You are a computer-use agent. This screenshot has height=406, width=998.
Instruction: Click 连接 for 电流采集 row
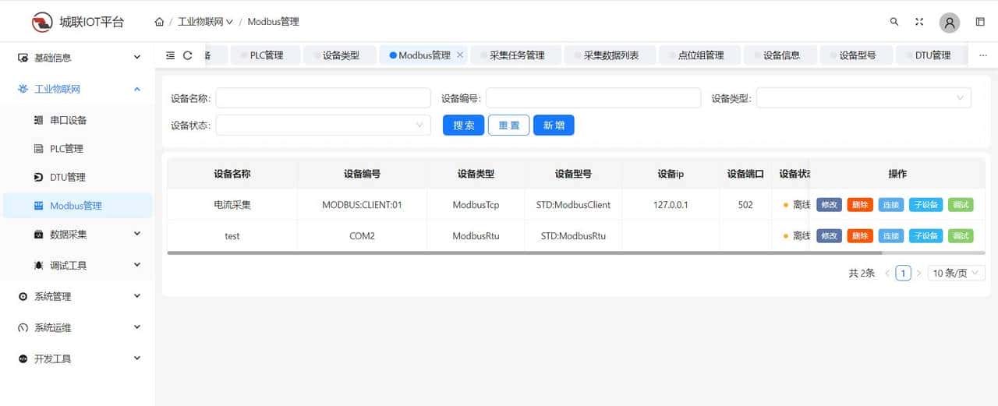tap(891, 205)
